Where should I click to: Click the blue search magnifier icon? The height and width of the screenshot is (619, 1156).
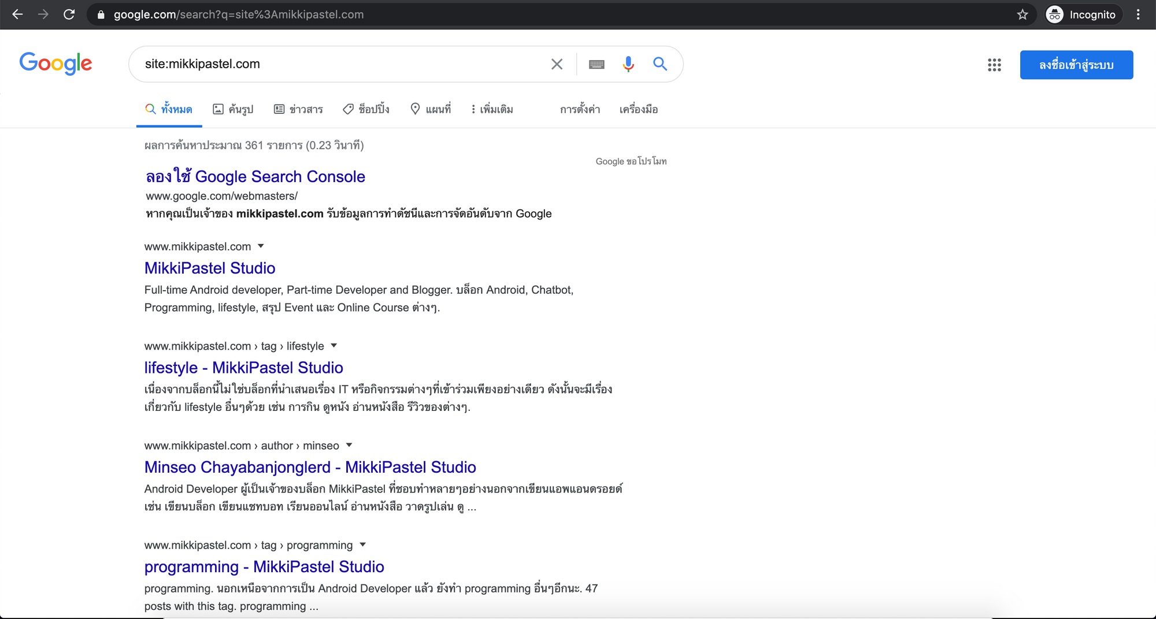(660, 64)
